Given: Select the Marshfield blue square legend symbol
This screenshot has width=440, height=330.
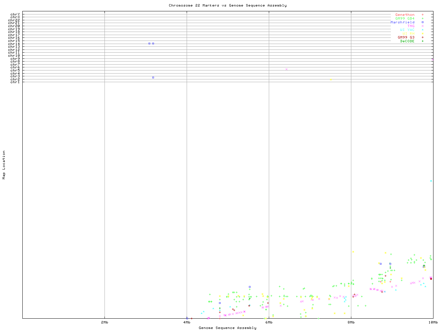Looking at the screenshot, I should [x=422, y=22].
